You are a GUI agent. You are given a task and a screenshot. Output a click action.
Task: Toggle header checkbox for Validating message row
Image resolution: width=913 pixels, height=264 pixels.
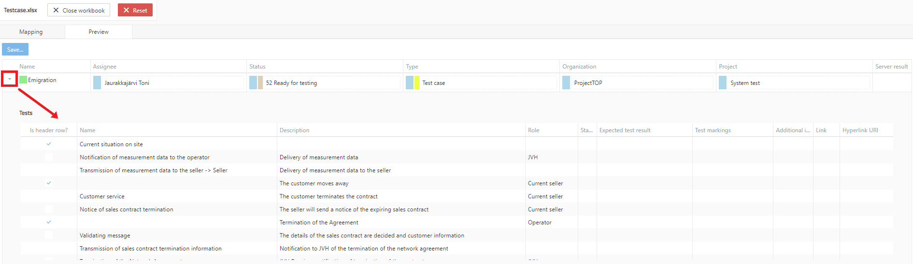tap(49, 235)
